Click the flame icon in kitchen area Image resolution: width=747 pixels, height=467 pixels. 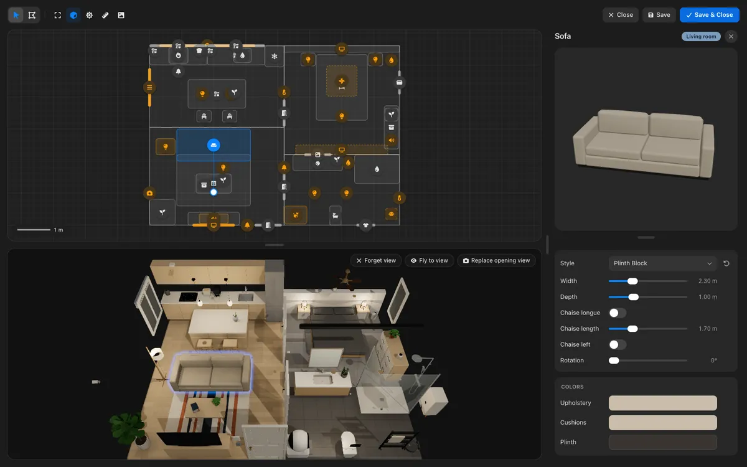(x=178, y=55)
